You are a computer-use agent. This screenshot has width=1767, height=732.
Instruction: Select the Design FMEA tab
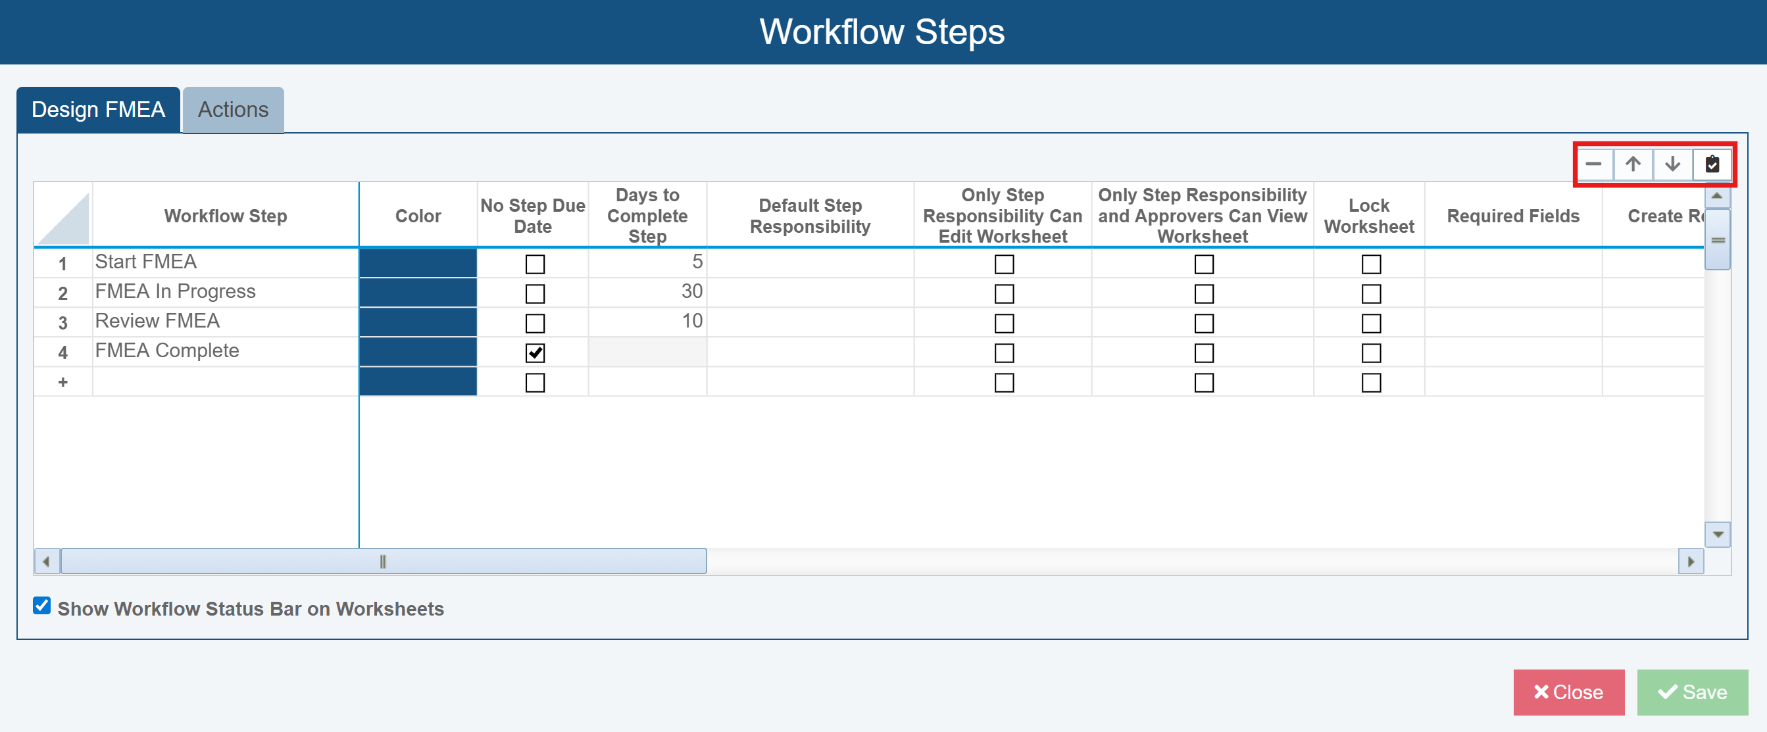tap(98, 110)
